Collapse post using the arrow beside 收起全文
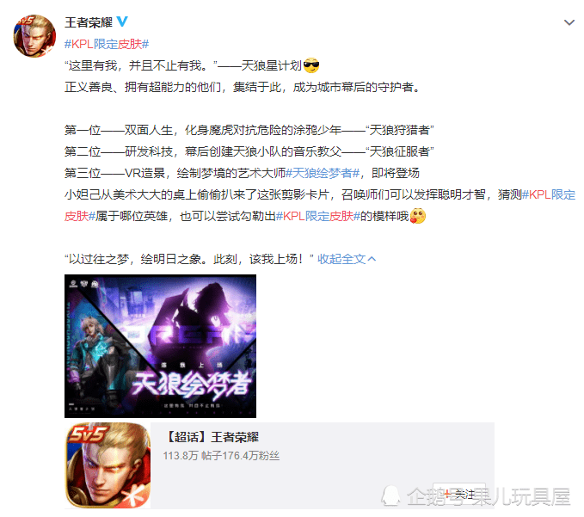This screenshot has width=584, height=517. tap(372, 259)
